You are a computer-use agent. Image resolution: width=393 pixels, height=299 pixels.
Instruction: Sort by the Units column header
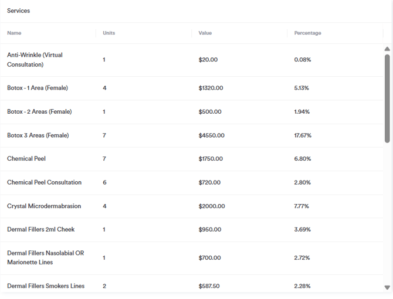point(109,33)
